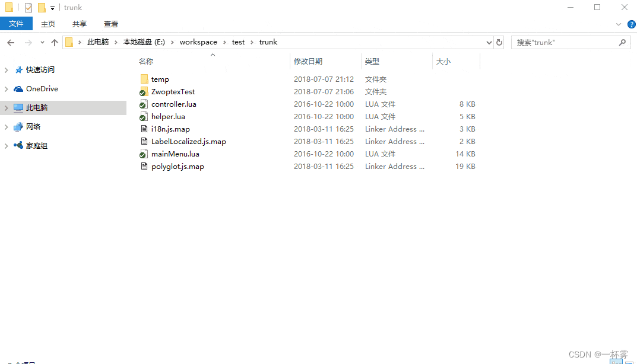Select 家庭组 in the navigation pane

37,146
